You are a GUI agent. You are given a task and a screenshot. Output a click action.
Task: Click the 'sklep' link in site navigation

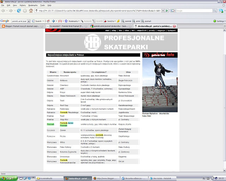pos(114,30)
